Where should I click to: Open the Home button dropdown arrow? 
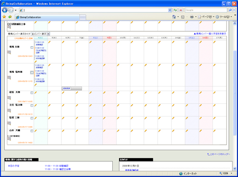click(178, 17)
